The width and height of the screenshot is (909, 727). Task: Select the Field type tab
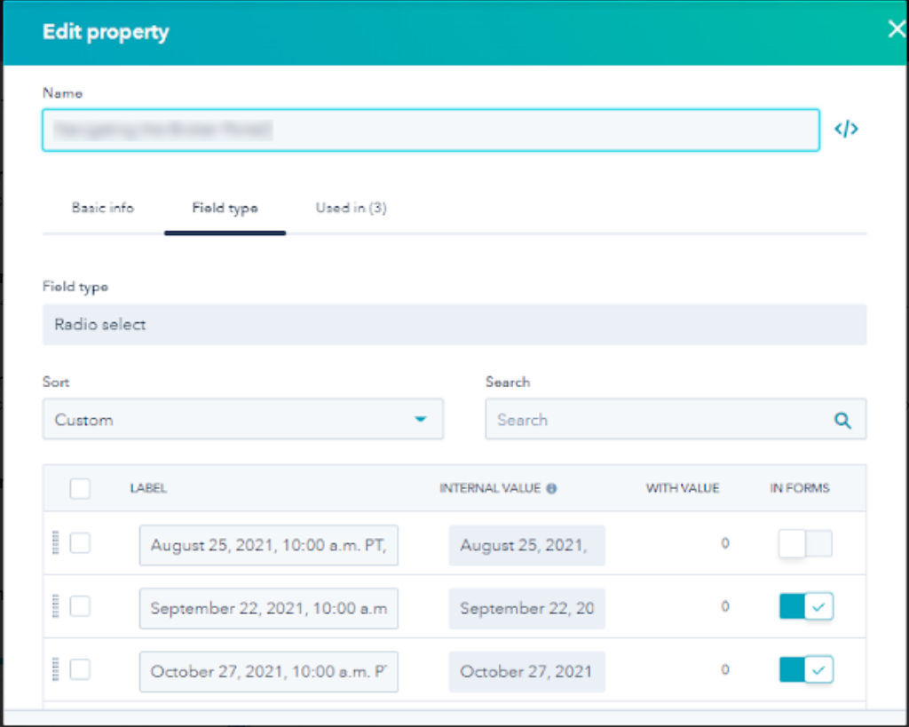pos(225,208)
